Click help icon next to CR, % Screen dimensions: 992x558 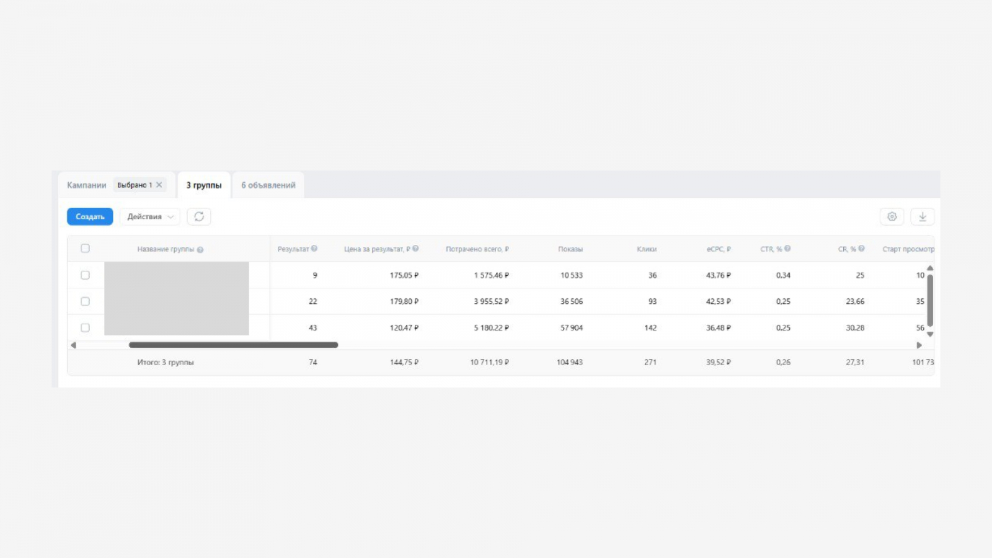tap(861, 249)
